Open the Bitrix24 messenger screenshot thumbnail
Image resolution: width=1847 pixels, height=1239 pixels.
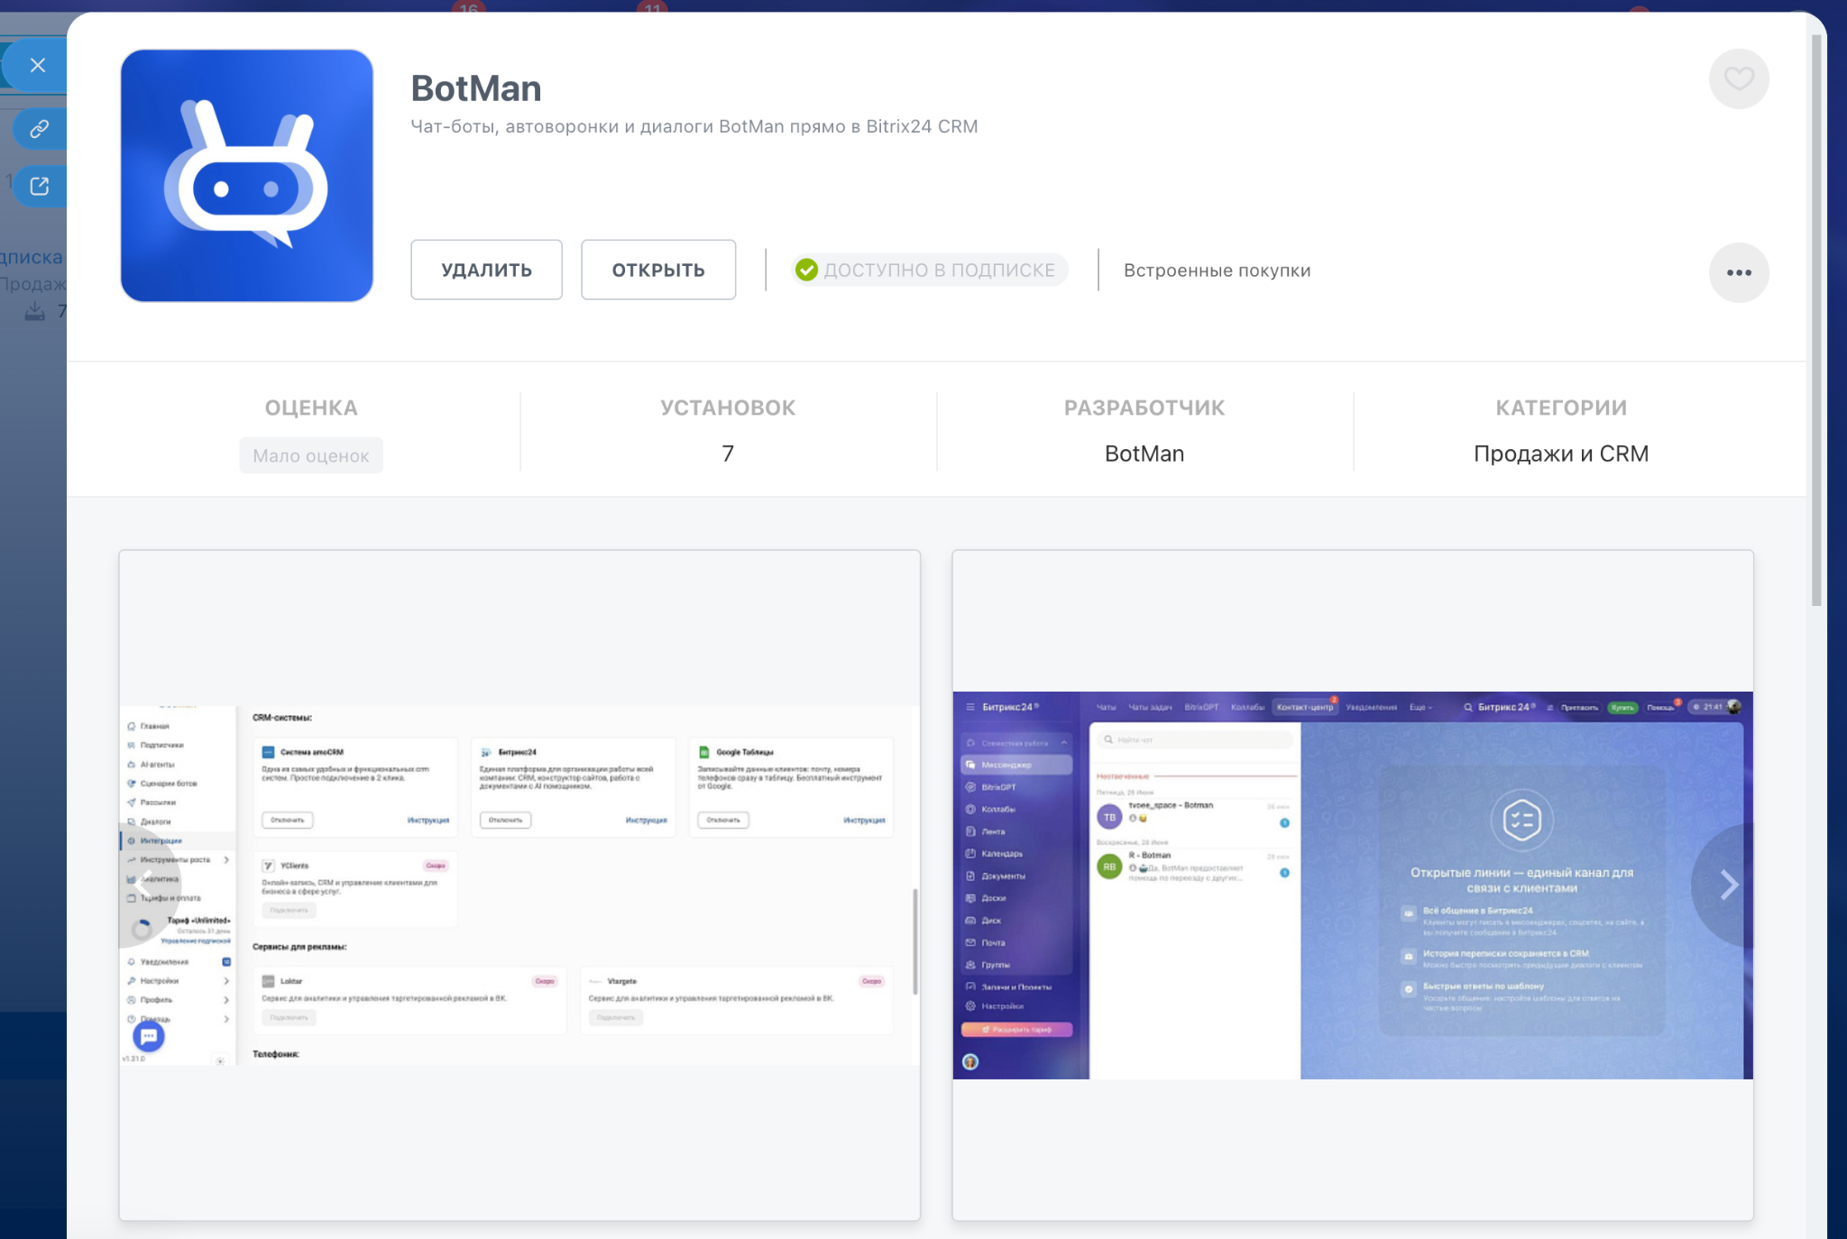pos(1353,886)
